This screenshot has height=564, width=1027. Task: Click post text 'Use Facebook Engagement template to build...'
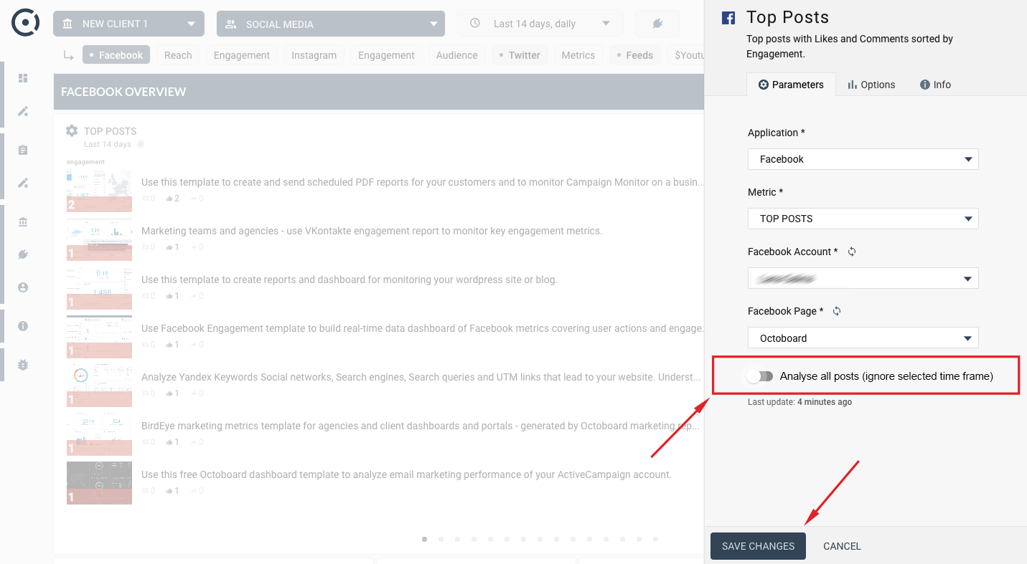click(422, 328)
